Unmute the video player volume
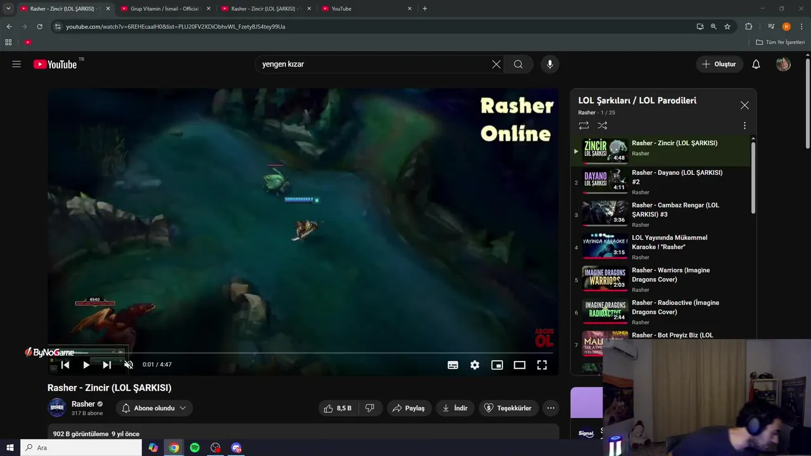This screenshot has width=811, height=456. pos(129,365)
